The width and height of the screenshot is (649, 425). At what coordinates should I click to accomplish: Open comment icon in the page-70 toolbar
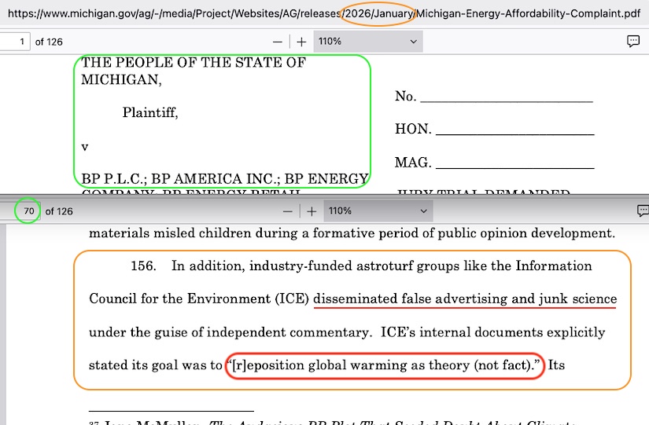pyautogui.click(x=642, y=211)
